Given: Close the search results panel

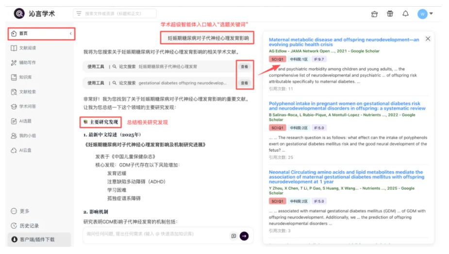Looking at the screenshot, I should 428,39.
